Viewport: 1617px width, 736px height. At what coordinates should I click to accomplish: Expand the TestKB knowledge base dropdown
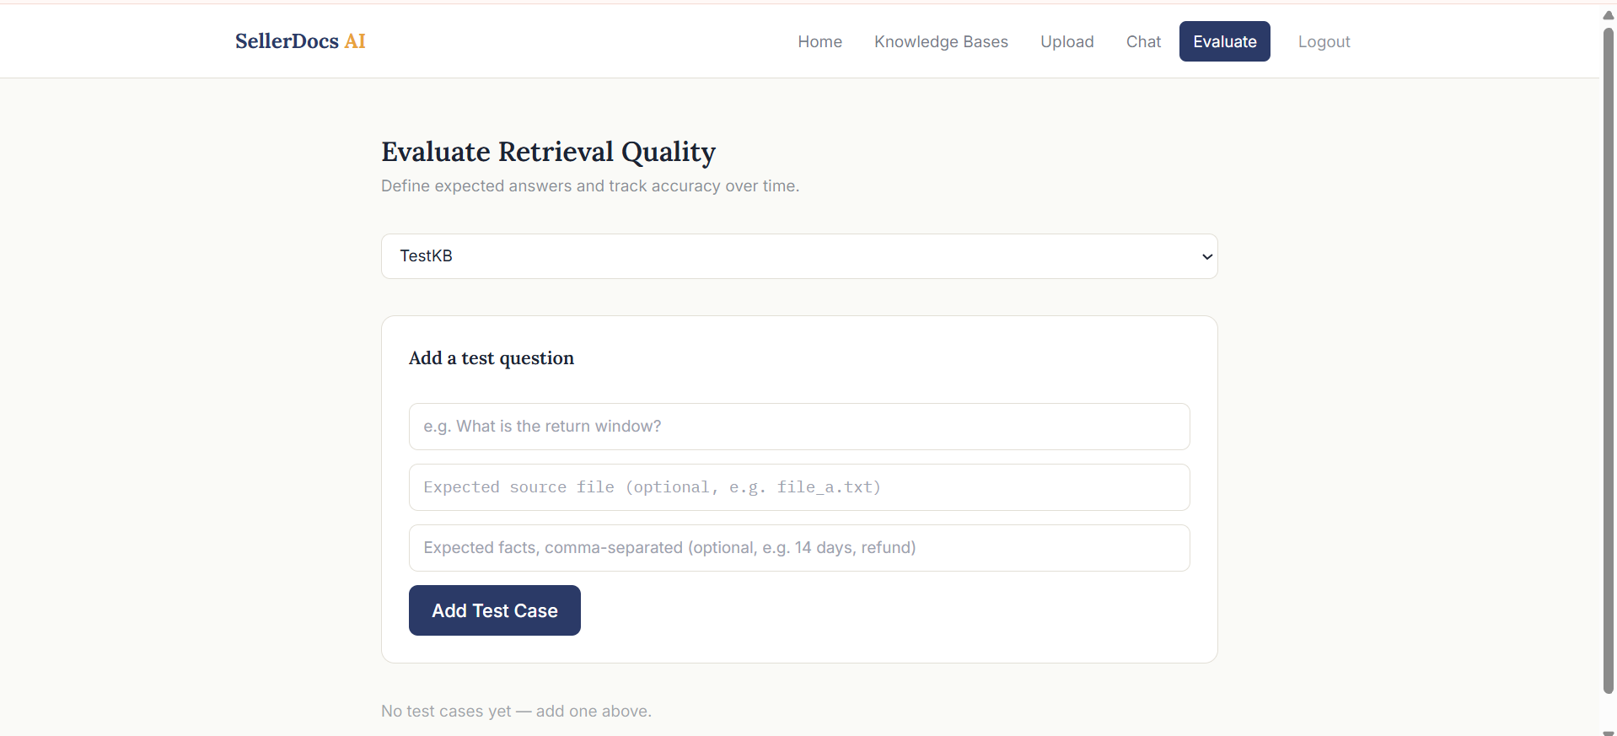pos(799,256)
